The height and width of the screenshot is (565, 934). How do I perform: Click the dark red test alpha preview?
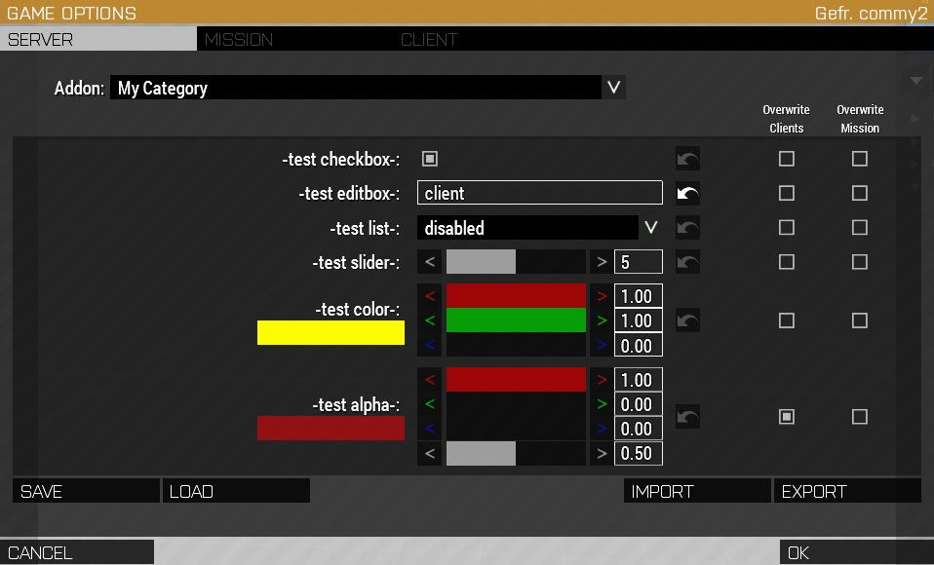[x=331, y=429]
